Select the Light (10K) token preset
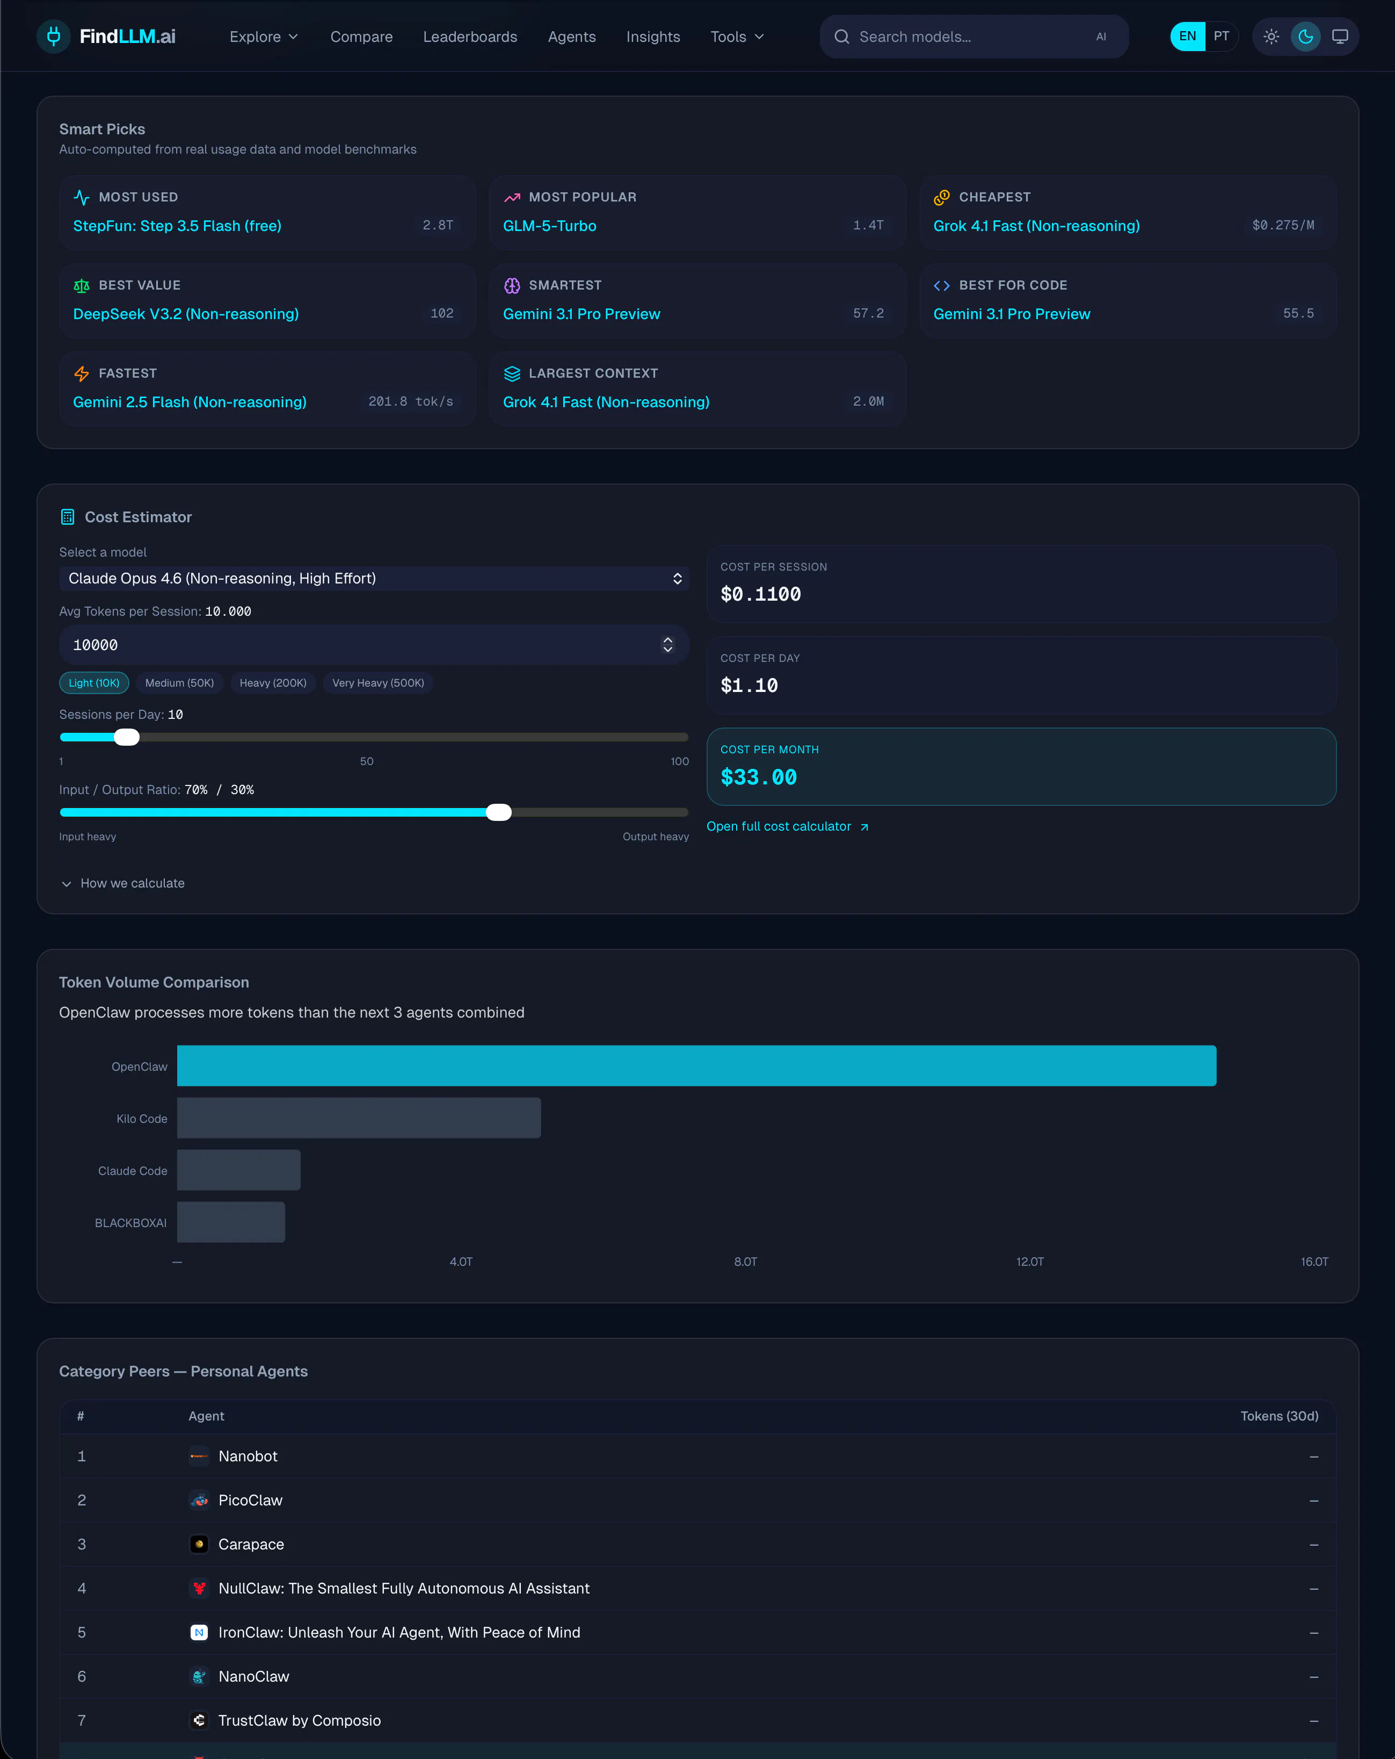 94,683
